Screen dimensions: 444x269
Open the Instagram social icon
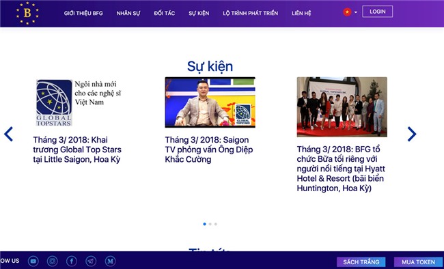53,261
